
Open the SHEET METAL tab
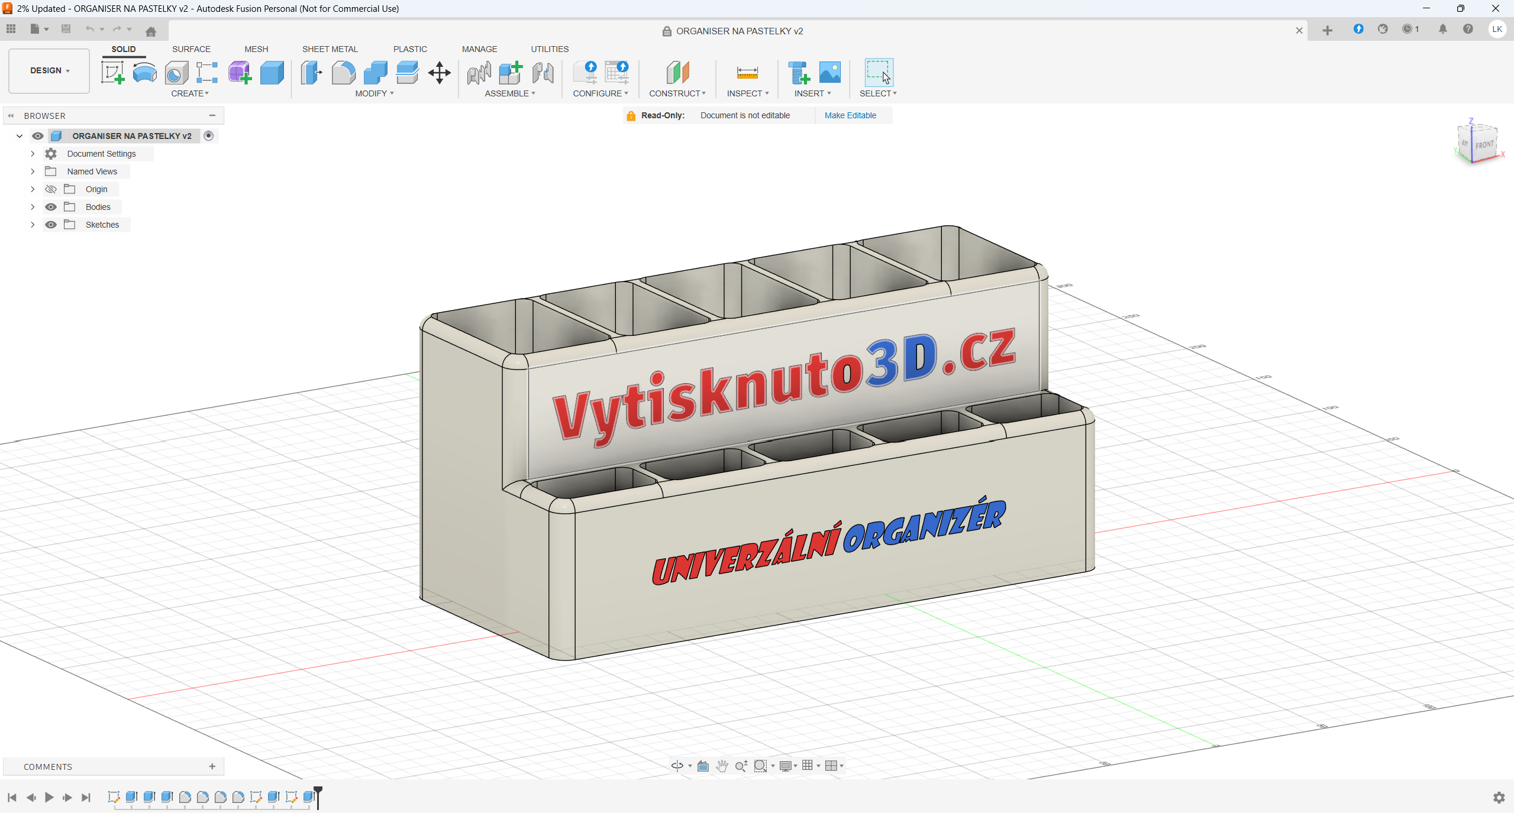point(330,49)
